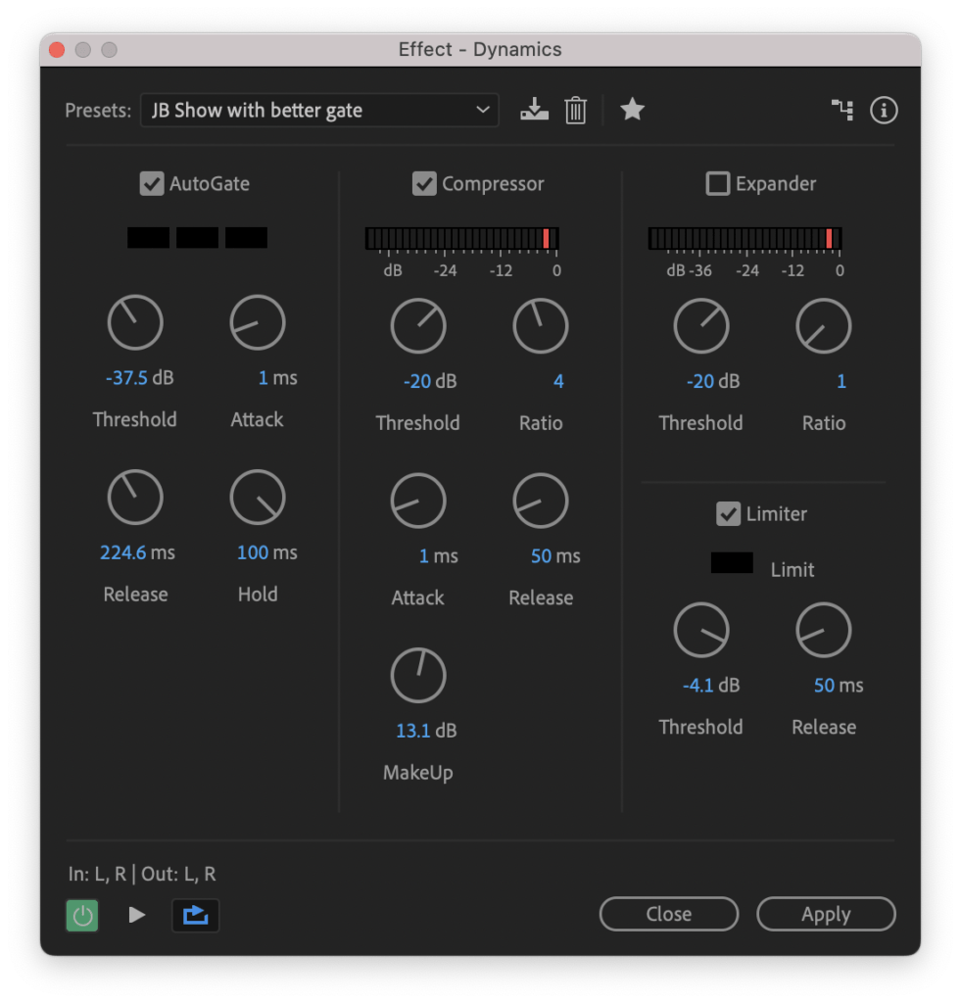The height and width of the screenshot is (1003, 961).
Task: Mark preset as favorite with star icon
Action: click(632, 110)
